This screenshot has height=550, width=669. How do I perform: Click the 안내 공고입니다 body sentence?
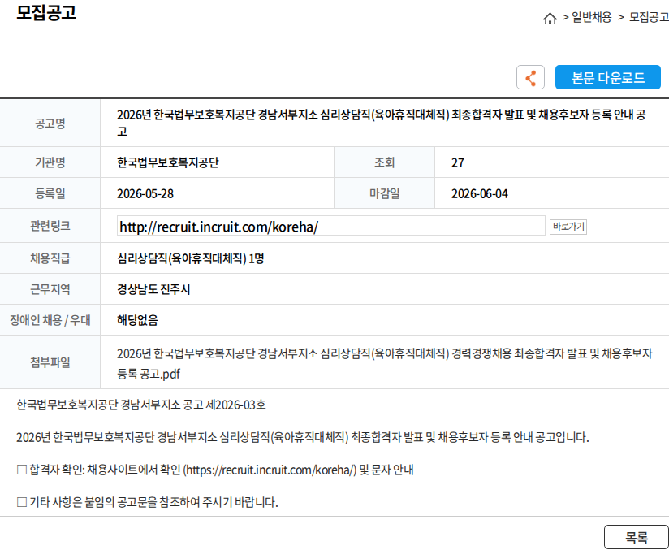click(303, 437)
